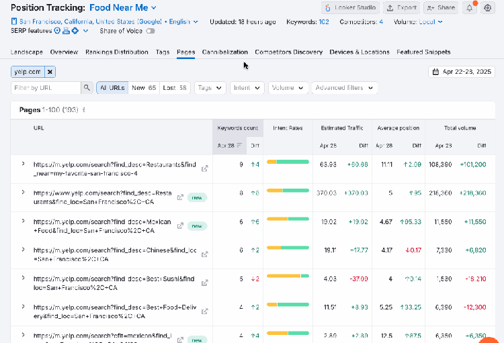Click intent rates bar for Chinese row
504x343 pixels.
click(288, 248)
